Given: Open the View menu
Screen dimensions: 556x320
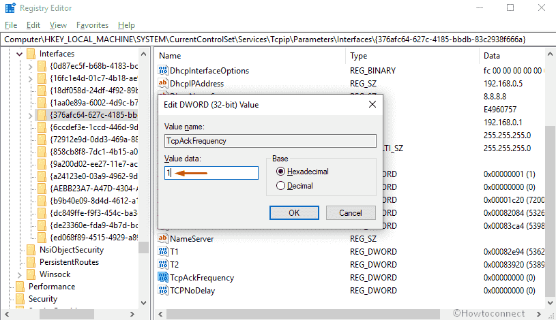Looking at the screenshot, I should pos(58,25).
